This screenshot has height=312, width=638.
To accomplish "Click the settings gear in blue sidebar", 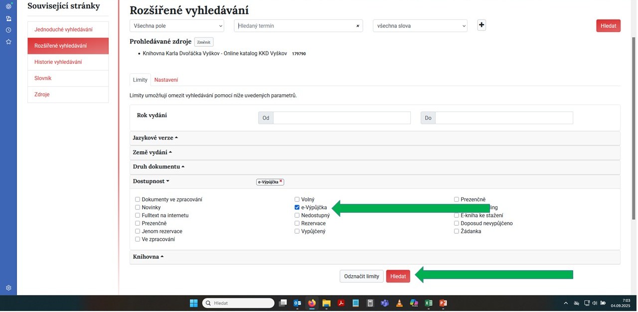I will (8, 288).
